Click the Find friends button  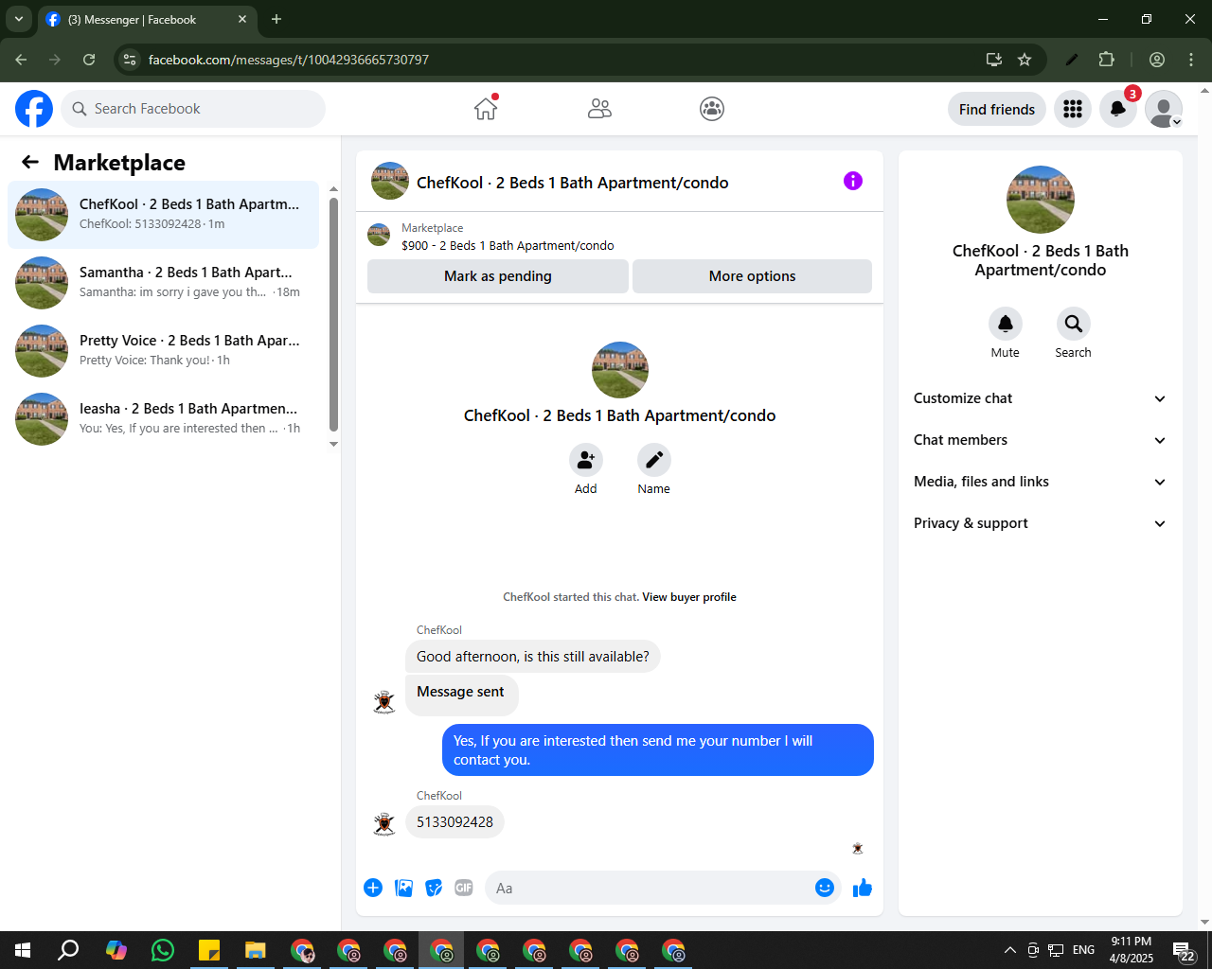pyautogui.click(x=997, y=109)
